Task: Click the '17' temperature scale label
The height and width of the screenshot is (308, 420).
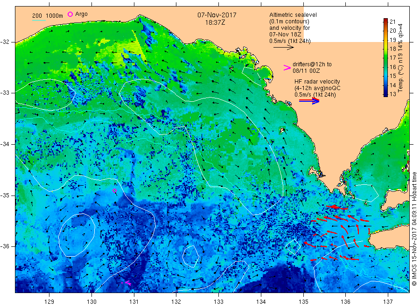Action: [392, 58]
